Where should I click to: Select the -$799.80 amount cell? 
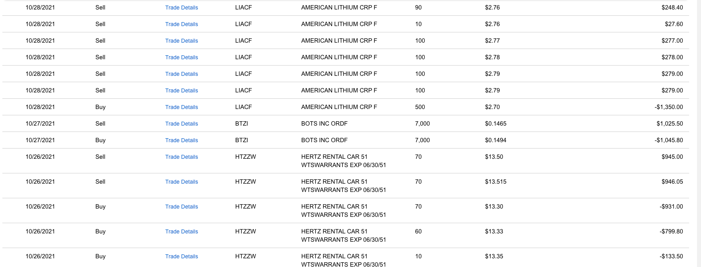click(671, 231)
